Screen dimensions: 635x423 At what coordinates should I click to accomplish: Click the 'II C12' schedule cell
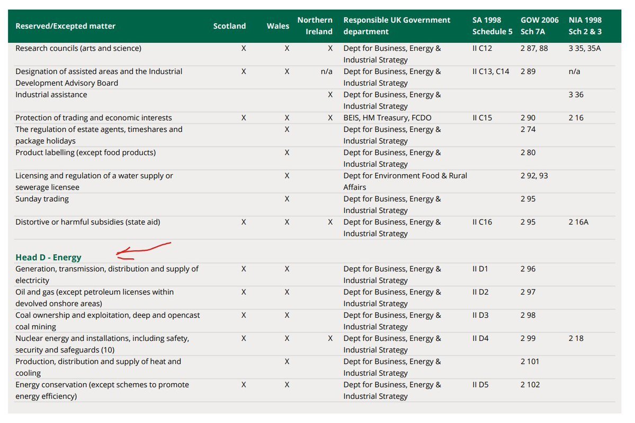point(482,48)
